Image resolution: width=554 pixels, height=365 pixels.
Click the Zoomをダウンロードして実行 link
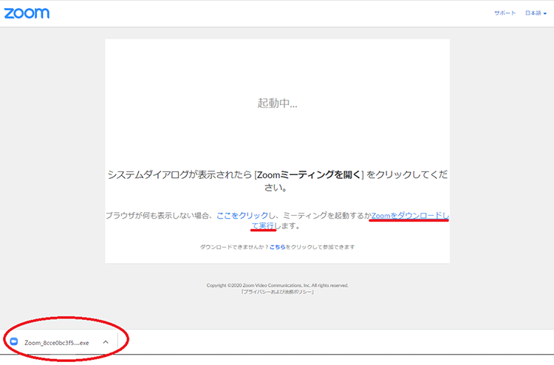tap(410, 215)
